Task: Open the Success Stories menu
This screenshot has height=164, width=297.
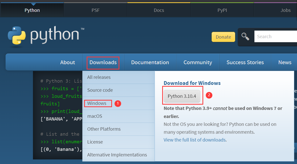Action: coord(245,62)
